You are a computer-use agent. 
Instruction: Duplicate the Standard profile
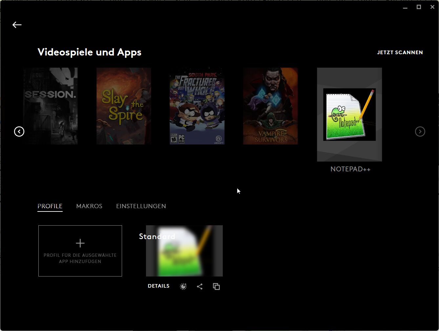click(216, 286)
